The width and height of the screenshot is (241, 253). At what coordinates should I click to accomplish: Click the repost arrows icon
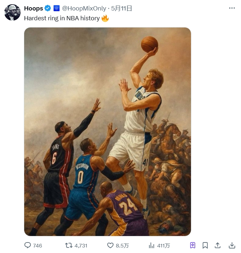(69, 245)
